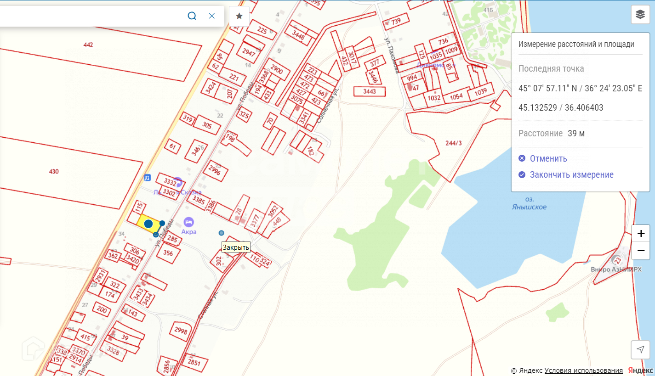Image resolution: width=655 pixels, height=376 pixels.
Task: Click parcel number 1054
Action: point(456,96)
